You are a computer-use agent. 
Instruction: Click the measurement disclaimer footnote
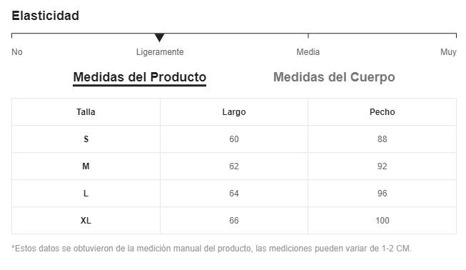click(211, 249)
